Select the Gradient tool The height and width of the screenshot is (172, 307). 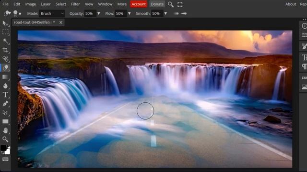pyautogui.click(x=5, y=77)
